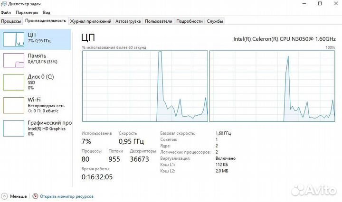342x202 pixels.
Task: Click the % использования более 60 секунд caption
Action: (114, 47)
